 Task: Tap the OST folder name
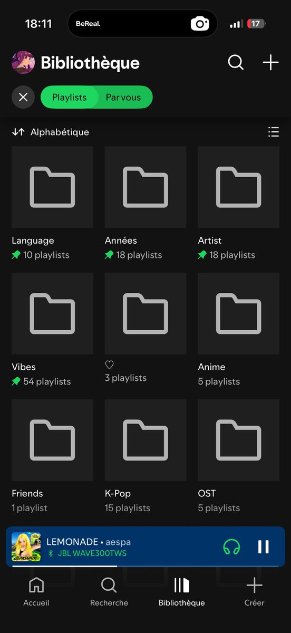pos(207,494)
